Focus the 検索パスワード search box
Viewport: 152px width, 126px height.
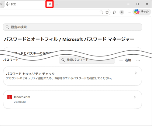(x=87, y=60)
